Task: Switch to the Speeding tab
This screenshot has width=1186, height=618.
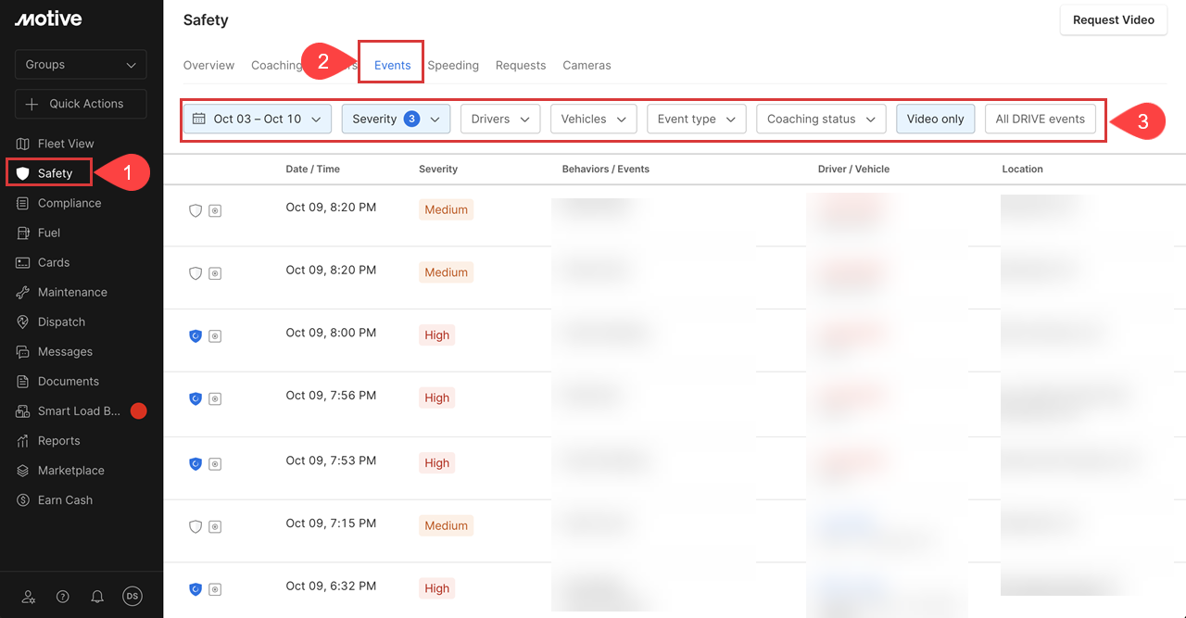Action: pos(453,65)
